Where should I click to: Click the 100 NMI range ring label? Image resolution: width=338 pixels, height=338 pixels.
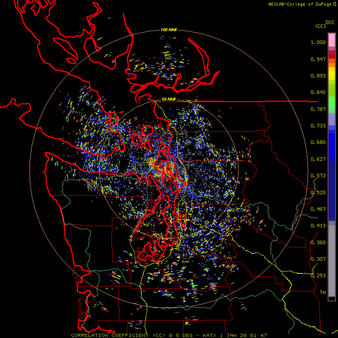point(169,30)
